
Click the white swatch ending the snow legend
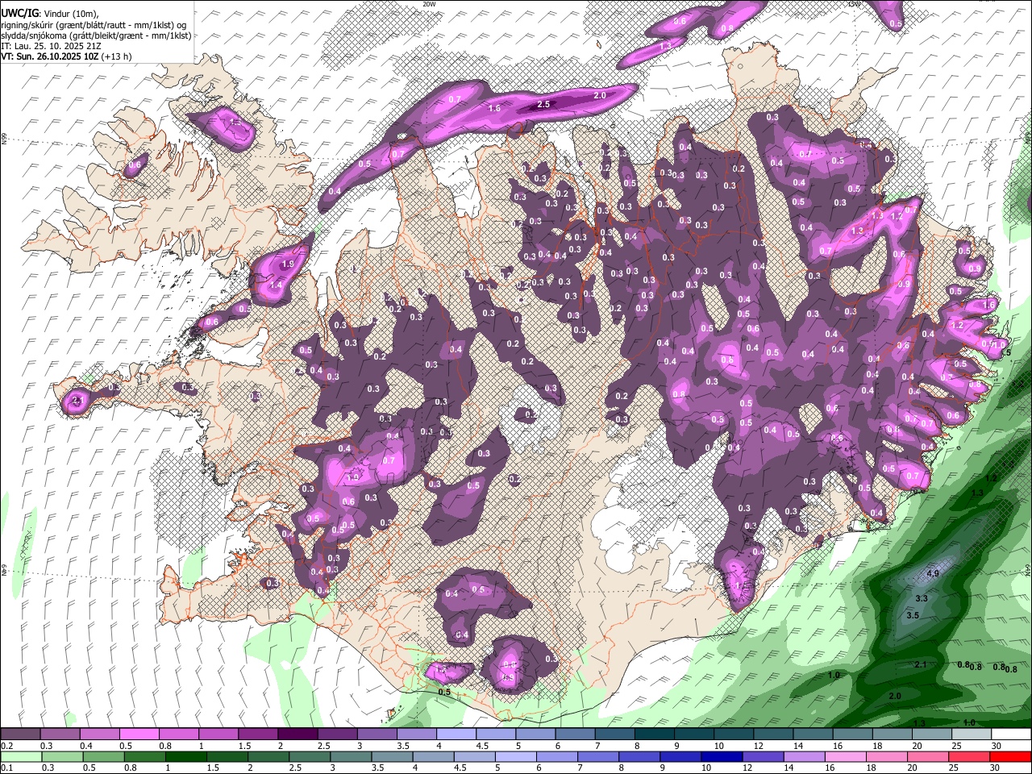pyautogui.click(x=1010, y=734)
